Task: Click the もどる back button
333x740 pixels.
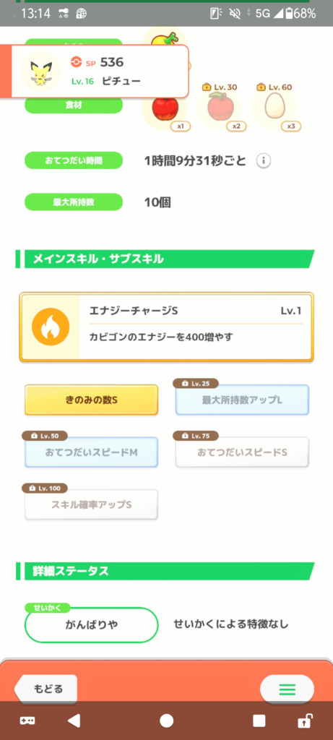Action: click(x=46, y=689)
